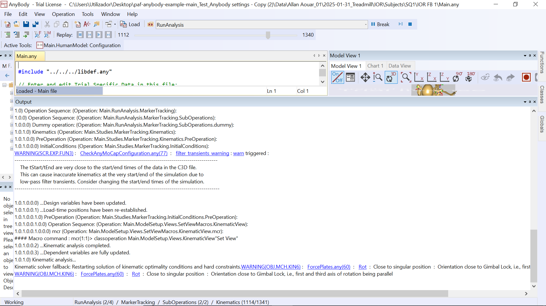Click the Break button
The width and height of the screenshot is (546, 306).
coord(380,24)
